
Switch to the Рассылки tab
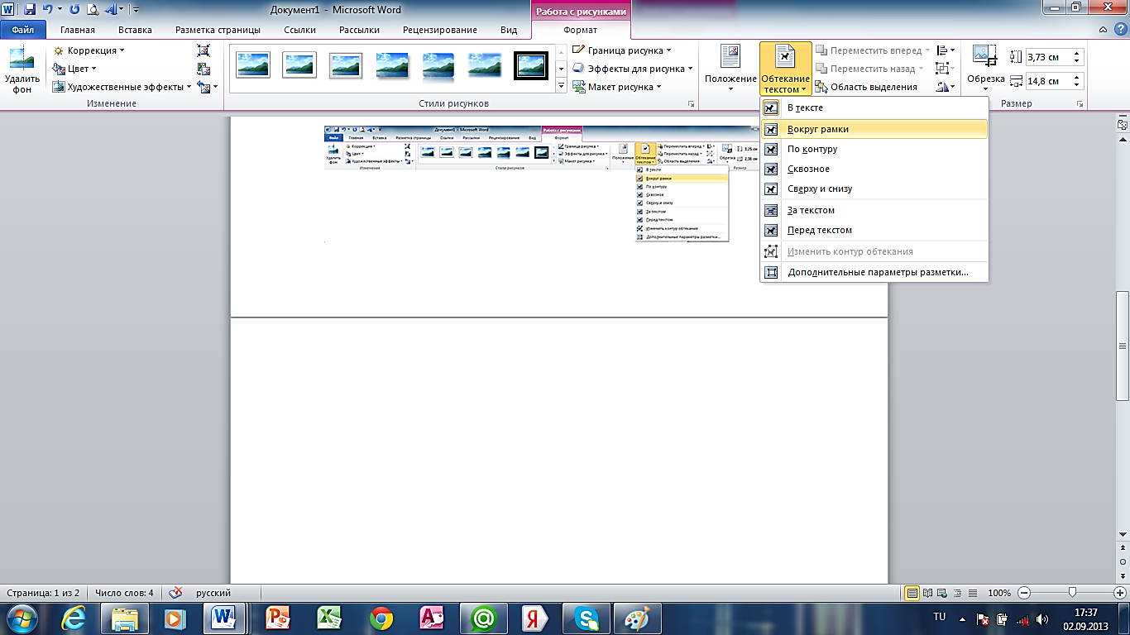(x=359, y=30)
